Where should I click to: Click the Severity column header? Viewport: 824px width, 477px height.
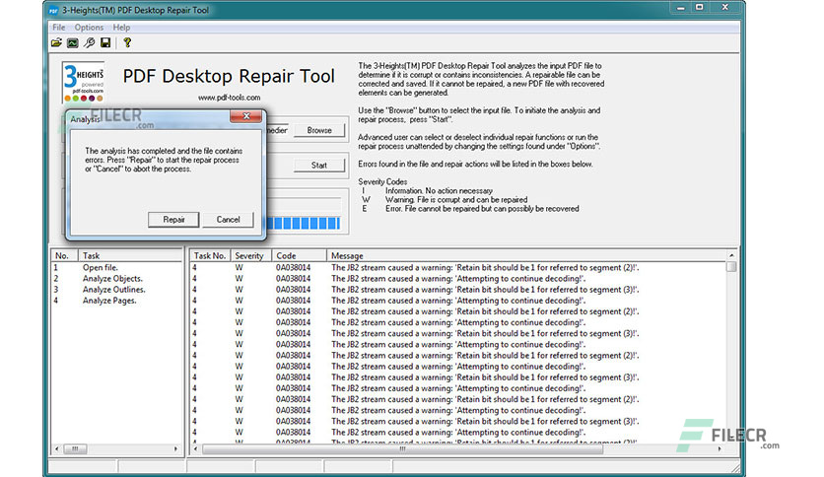click(x=250, y=256)
